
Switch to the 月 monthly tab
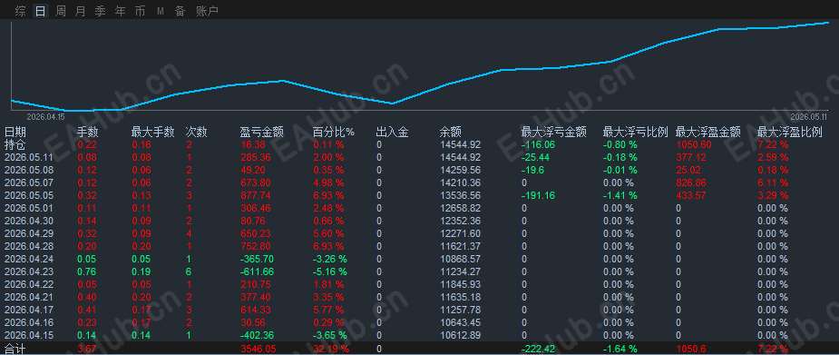(80, 11)
